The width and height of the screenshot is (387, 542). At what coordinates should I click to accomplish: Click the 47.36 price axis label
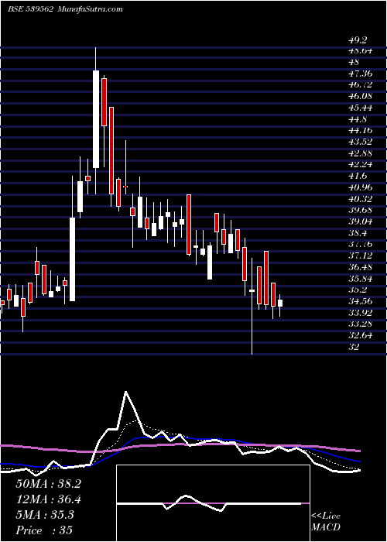point(360,74)
